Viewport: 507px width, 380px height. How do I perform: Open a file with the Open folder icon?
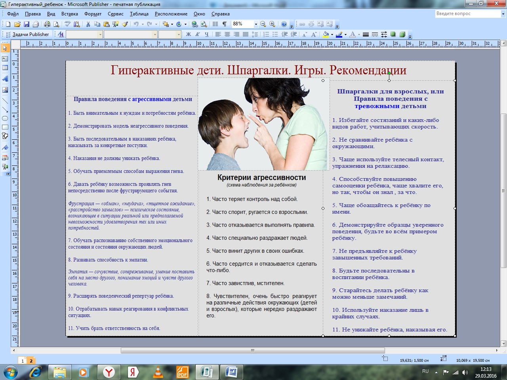17,24
